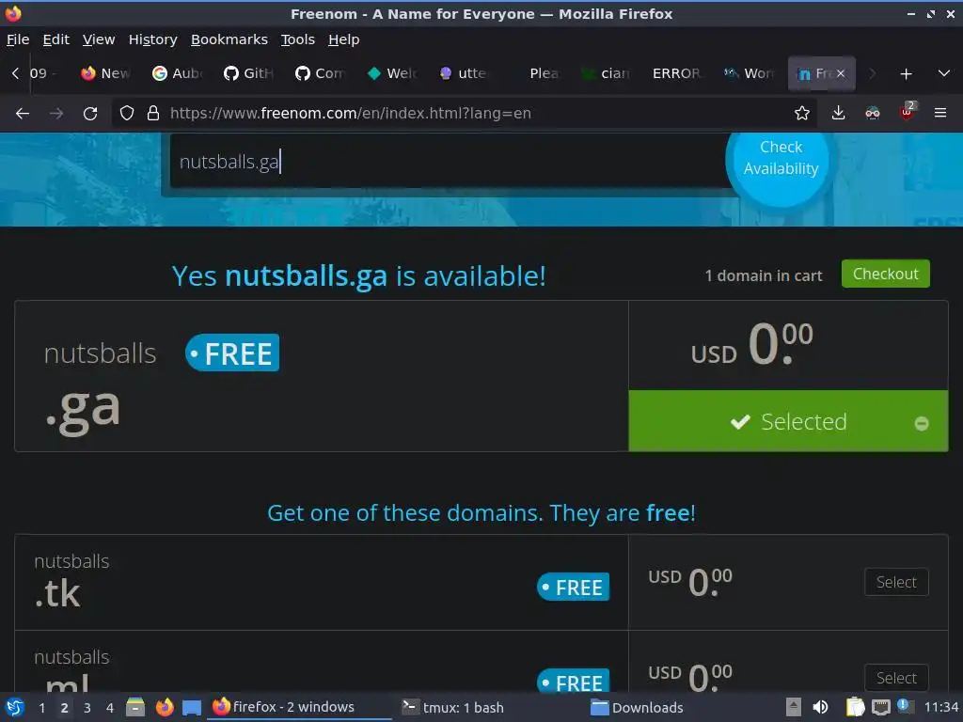Launch file manager from taskbar

[x=135, y=707]
